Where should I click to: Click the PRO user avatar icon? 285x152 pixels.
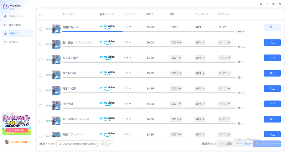6,142
